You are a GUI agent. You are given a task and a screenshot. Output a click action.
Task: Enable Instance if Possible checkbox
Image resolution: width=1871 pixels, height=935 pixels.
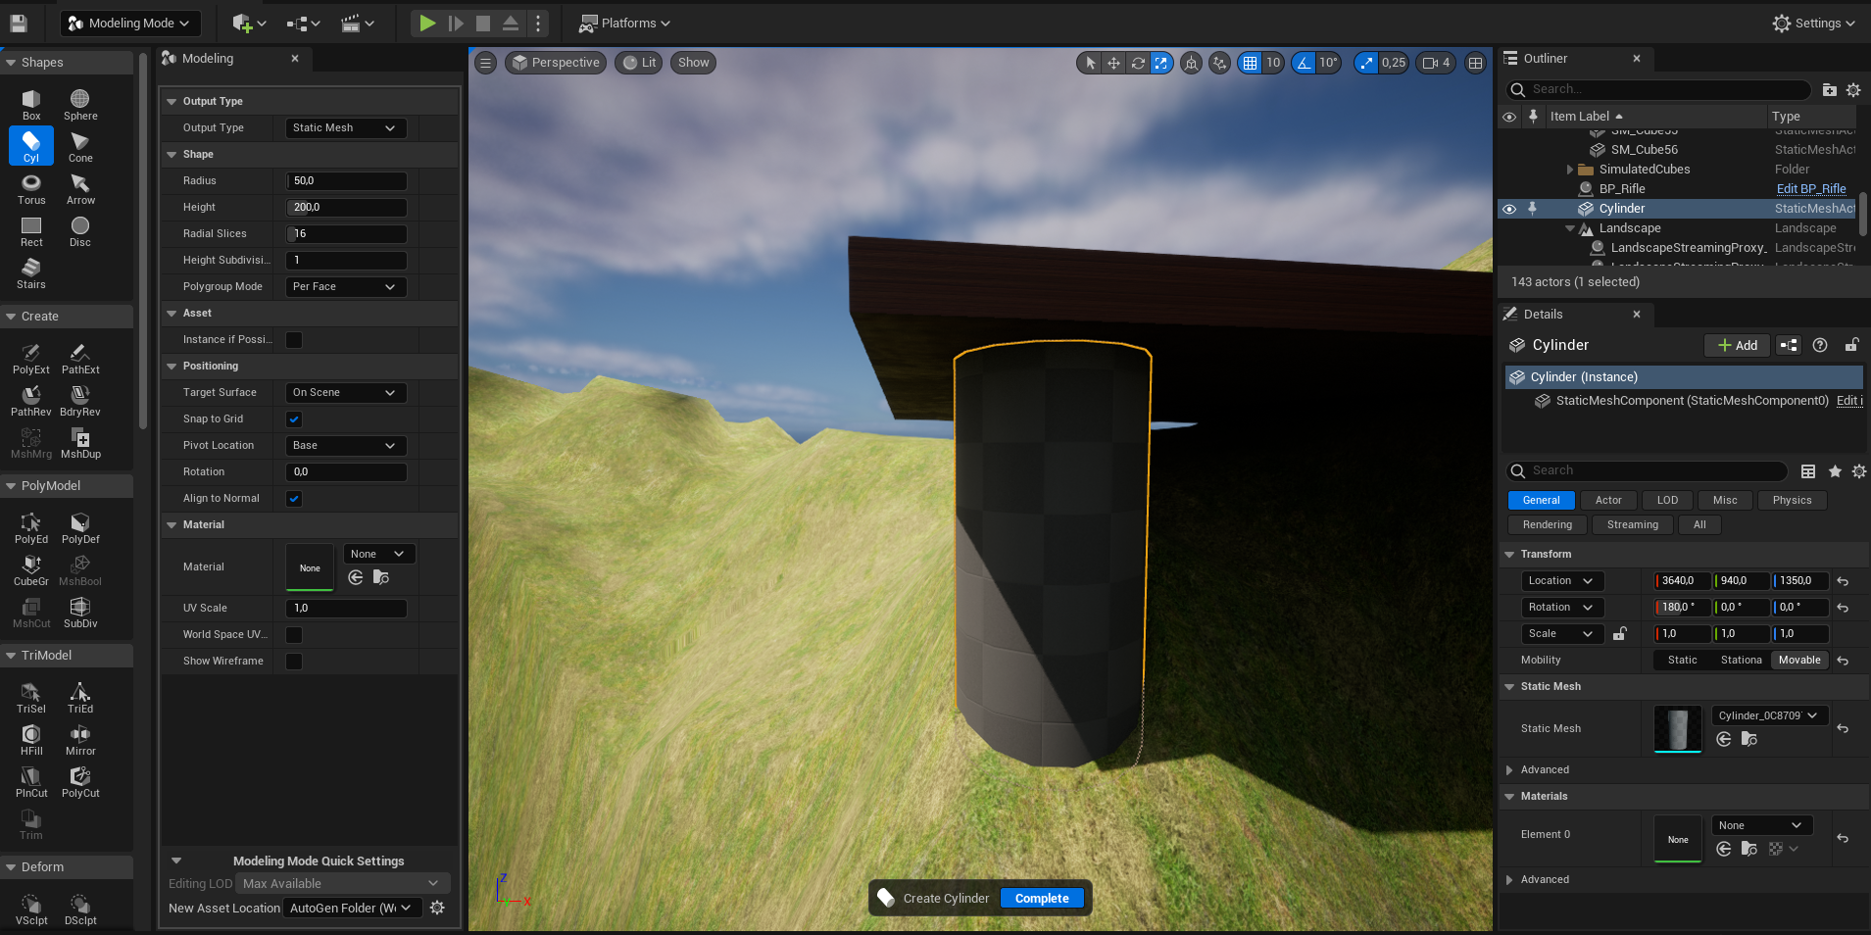[294, 340]
